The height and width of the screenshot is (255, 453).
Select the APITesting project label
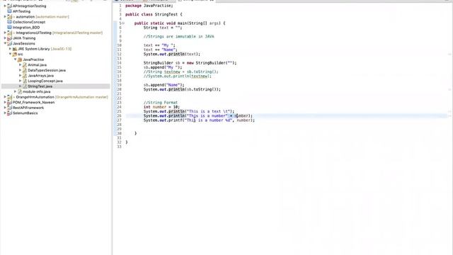point(21,11)
